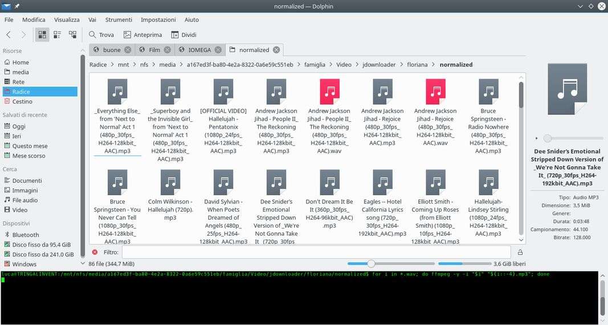
Task: Open Cestino trash in the sidebar
Action: tap(23, 101)
